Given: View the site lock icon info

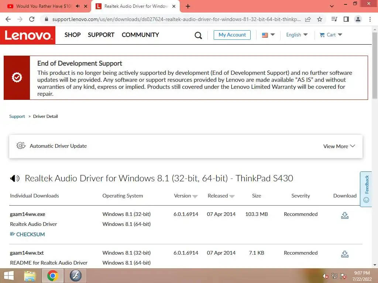Looking at the screenshot, I should (47, 19).
